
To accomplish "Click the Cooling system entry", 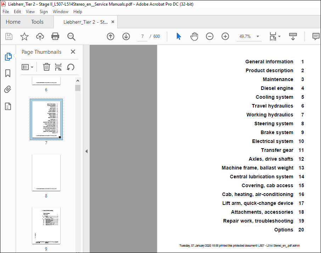I will pos(275,97).
